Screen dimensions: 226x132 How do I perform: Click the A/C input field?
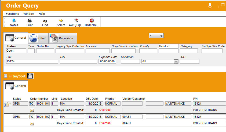click(190, 61)
